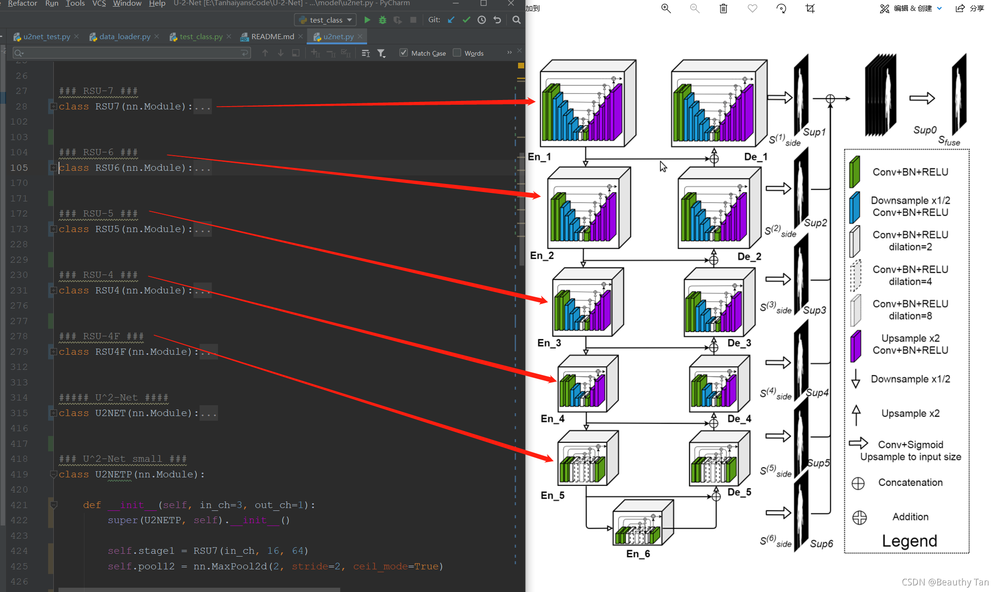Click Git commit checkmark icon
The width and height of the screenshot is (996, 592).
pyautogui.click(x=466, y=20)
